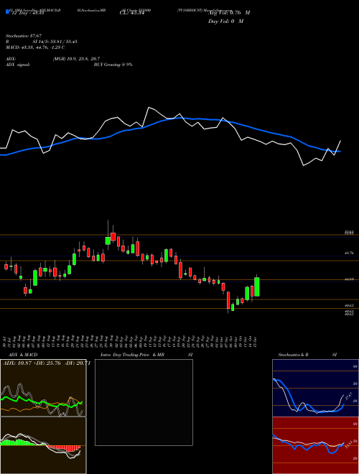Screen dimensions: 359x474
Task: Click the 'Stochastics: 37.67' readout
Action: point(24,36)
